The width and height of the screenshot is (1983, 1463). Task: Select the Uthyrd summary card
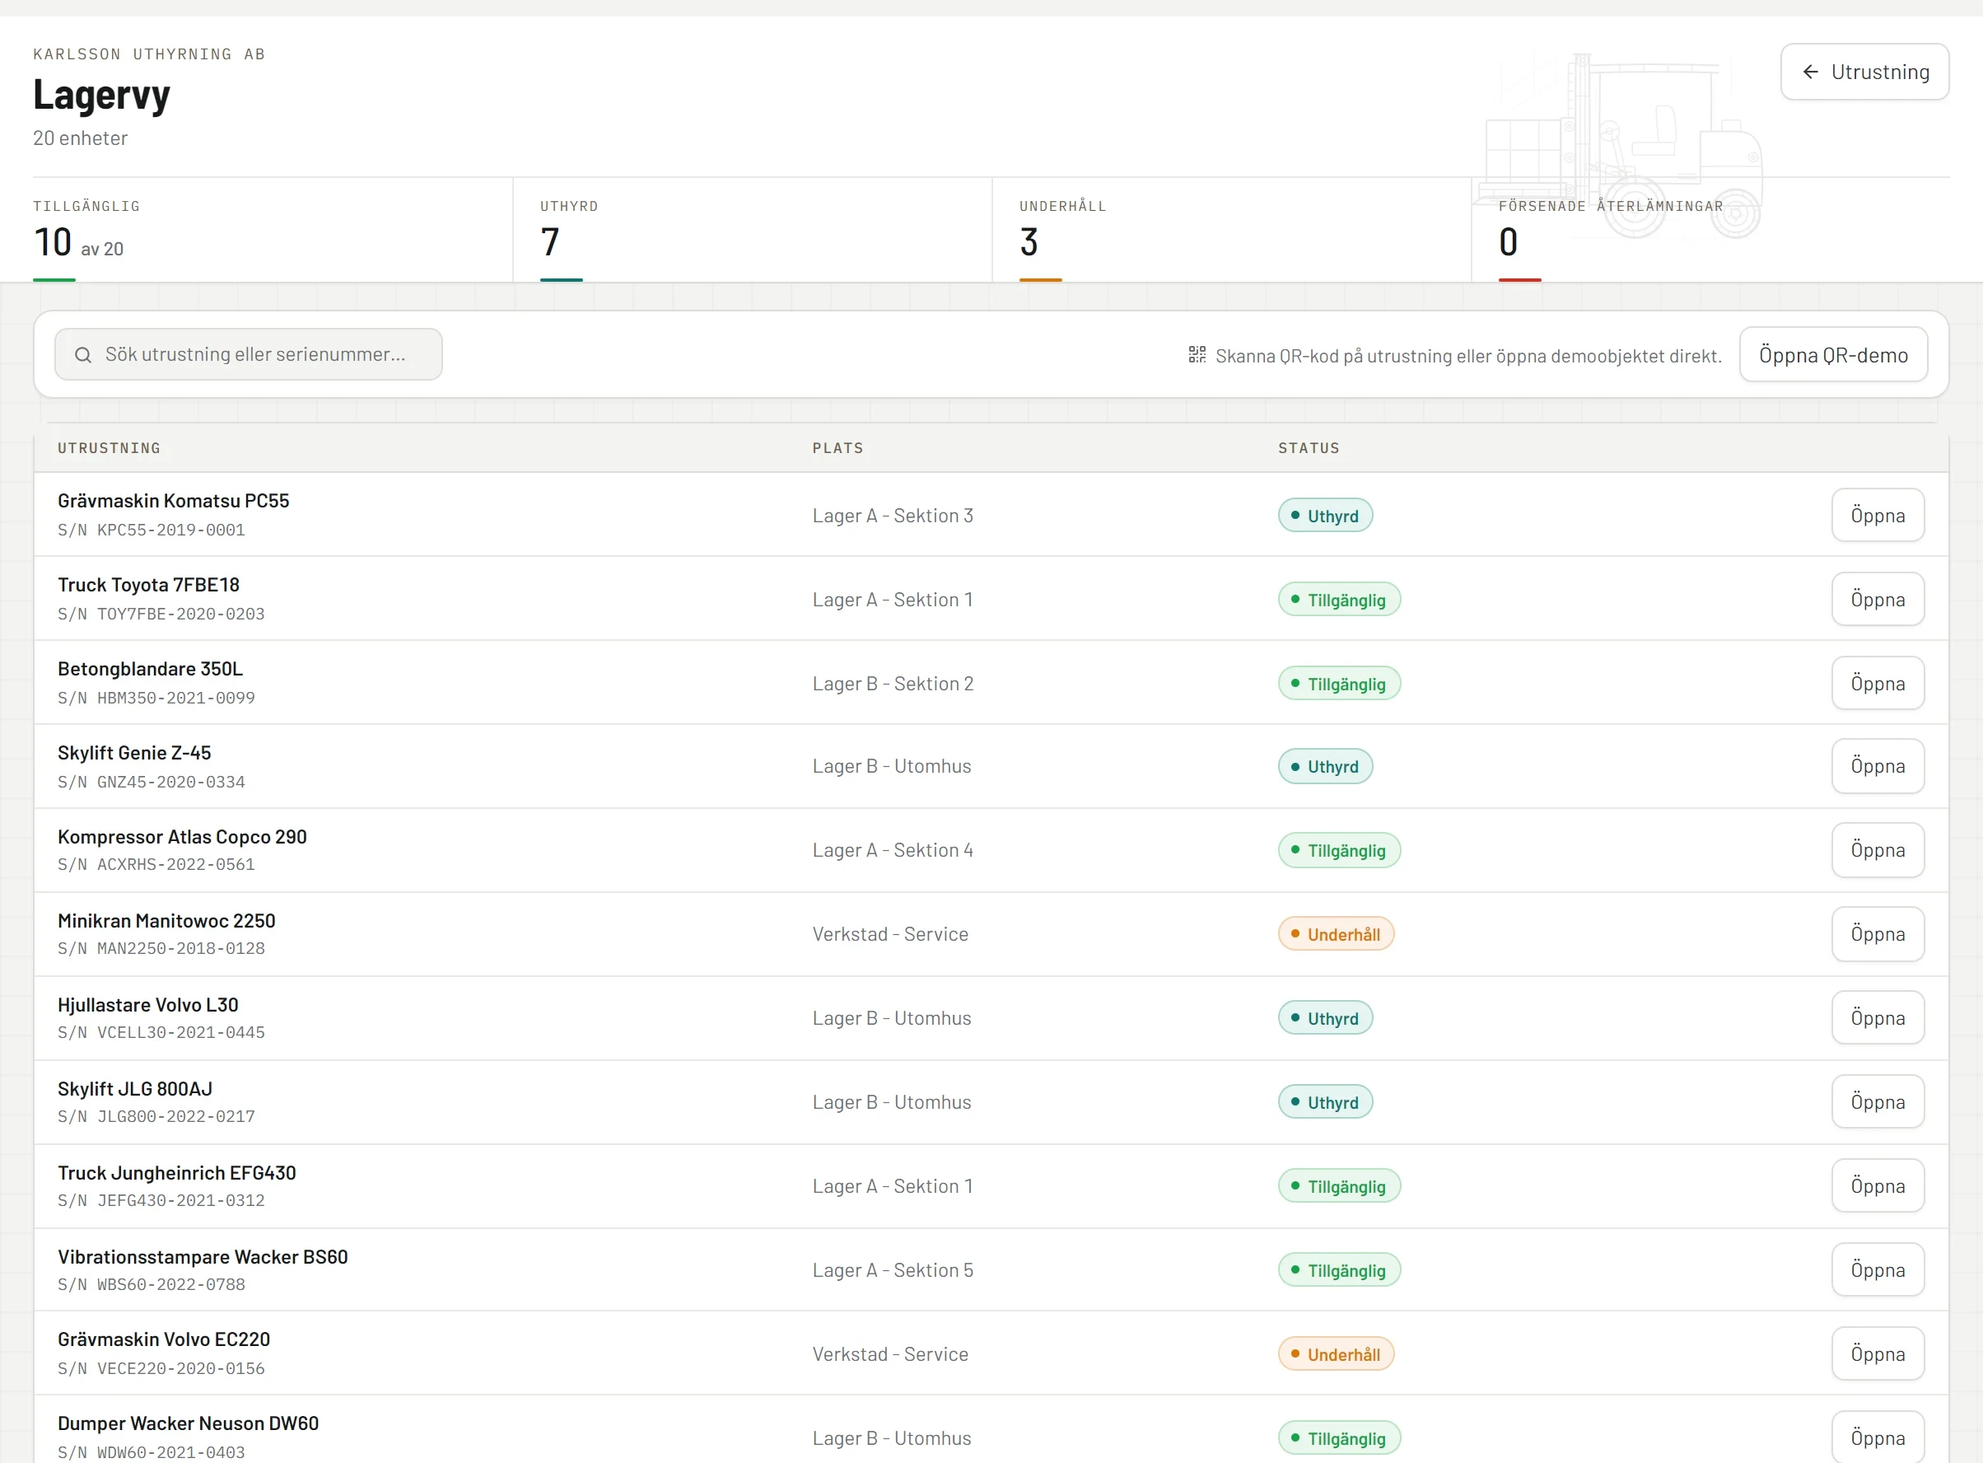point(753,231)
